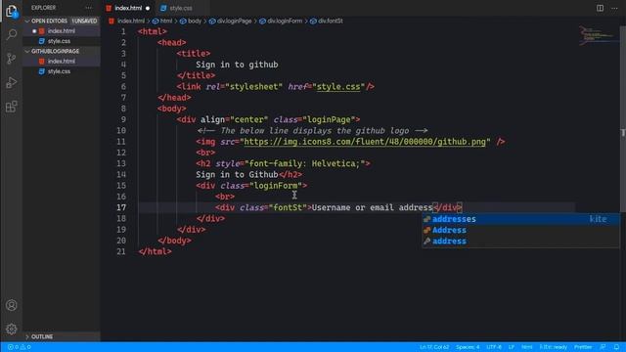Open the Source Control view
The image size is (626, 352).
tap(12, 59)
